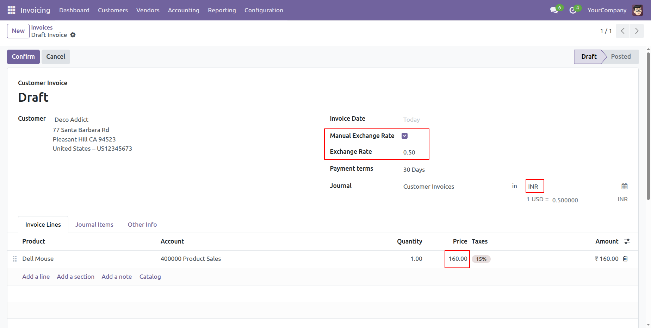Switch to the Journal Items tab
Screen dimensions: 651x328
[x=94, y=225]
